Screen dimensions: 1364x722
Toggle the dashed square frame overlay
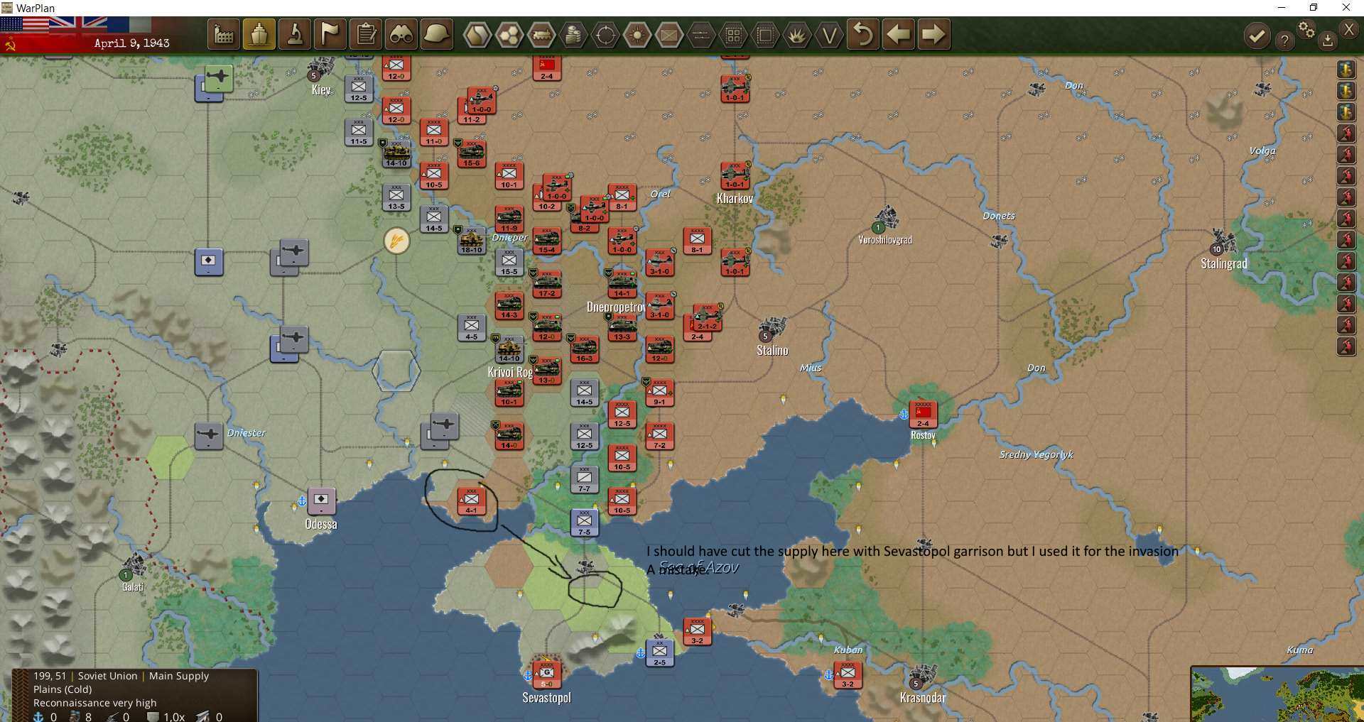tap(765, 35)
